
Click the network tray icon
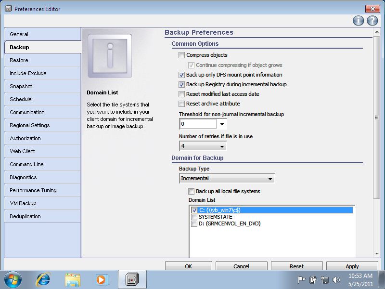(x=324, y=280)
